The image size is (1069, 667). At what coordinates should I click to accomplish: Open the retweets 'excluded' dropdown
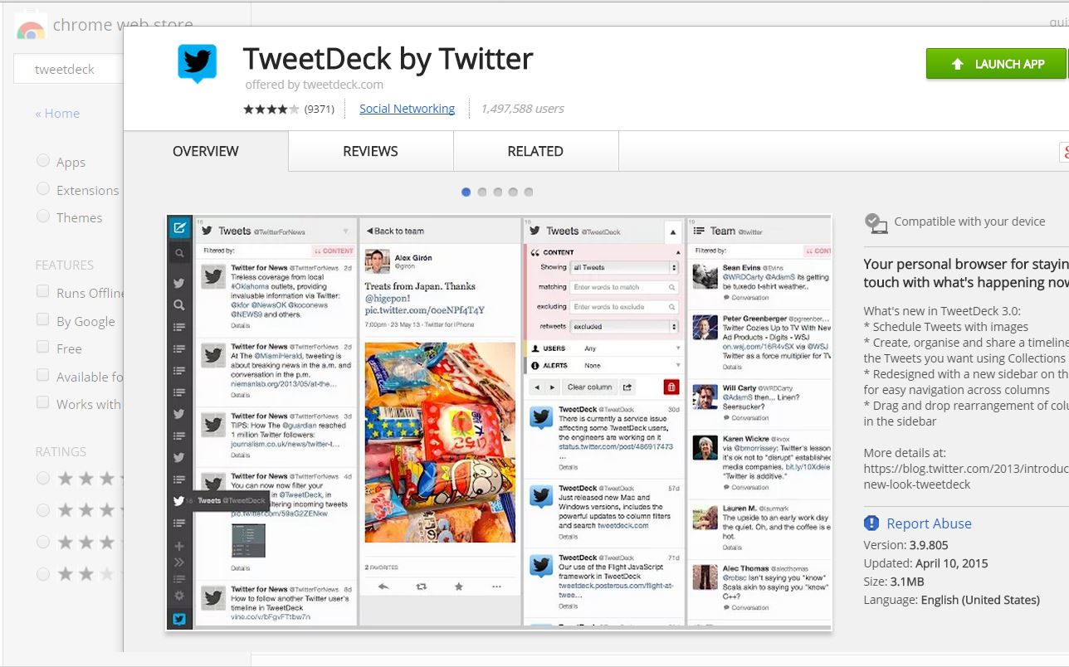tap(624, 326)
